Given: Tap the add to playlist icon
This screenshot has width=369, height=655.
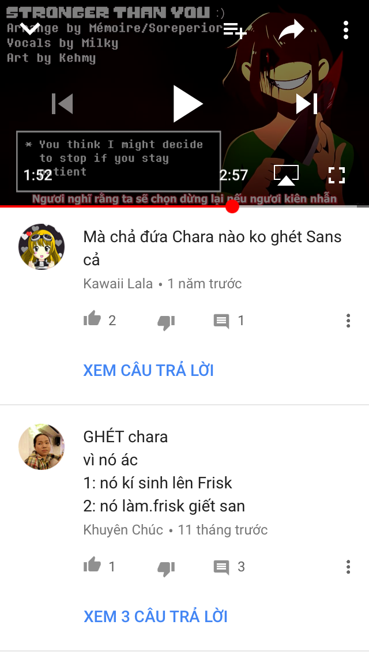Looking at the screenshot, I should coord(235,30).
